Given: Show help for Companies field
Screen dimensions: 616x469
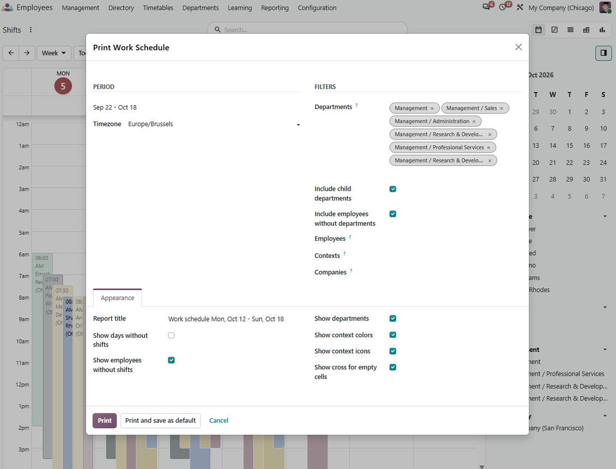Looking at the screenshot, I should coord(351,270).
